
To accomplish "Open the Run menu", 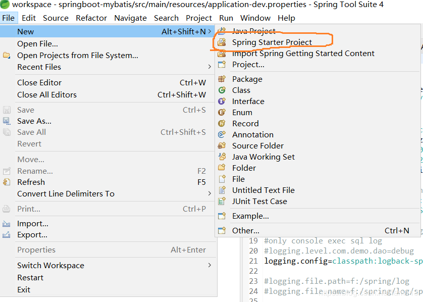I will coord(226,18).
